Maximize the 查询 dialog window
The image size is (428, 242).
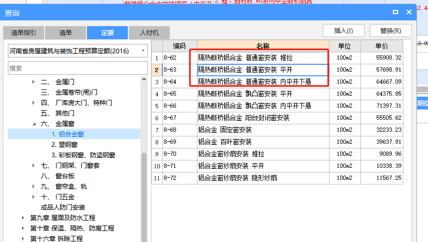tap(395, 12)
